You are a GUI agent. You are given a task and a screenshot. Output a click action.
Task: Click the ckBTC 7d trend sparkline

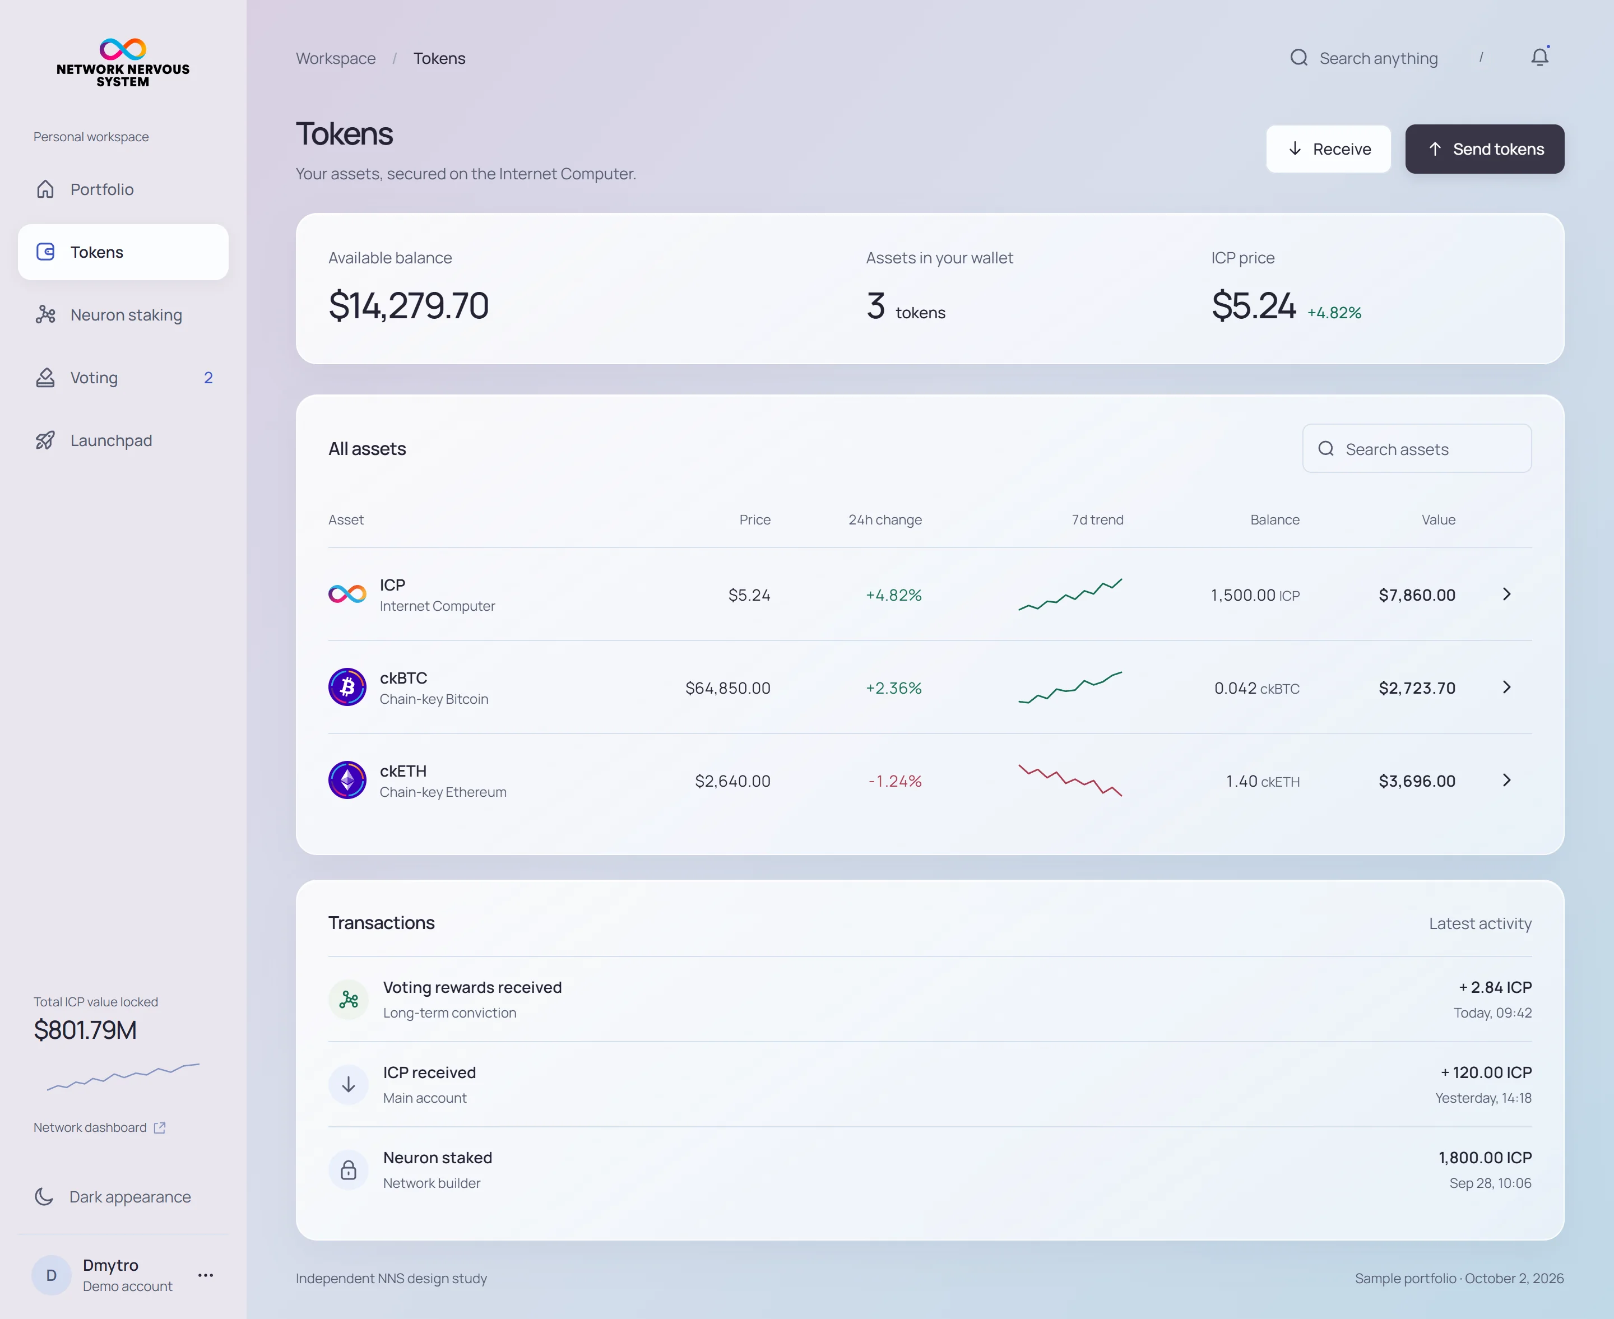pos(1070,687)
